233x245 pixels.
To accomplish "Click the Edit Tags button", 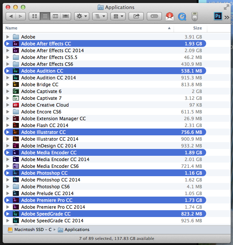I will pyautogui.click(x=154, y=16).
